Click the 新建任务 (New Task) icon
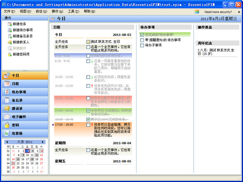 [9, 24]
